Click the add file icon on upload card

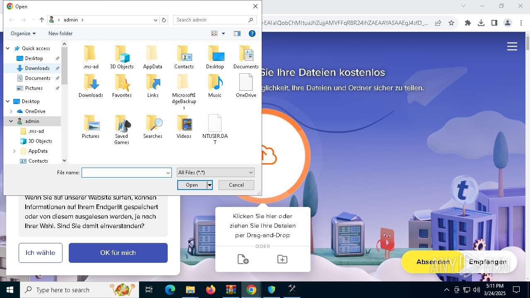[243, 260]
